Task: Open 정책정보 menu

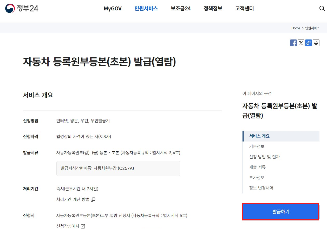Action: tap(213, 9)
